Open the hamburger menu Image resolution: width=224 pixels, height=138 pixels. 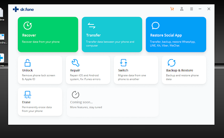pyautogui.click(x=191, y=9)
